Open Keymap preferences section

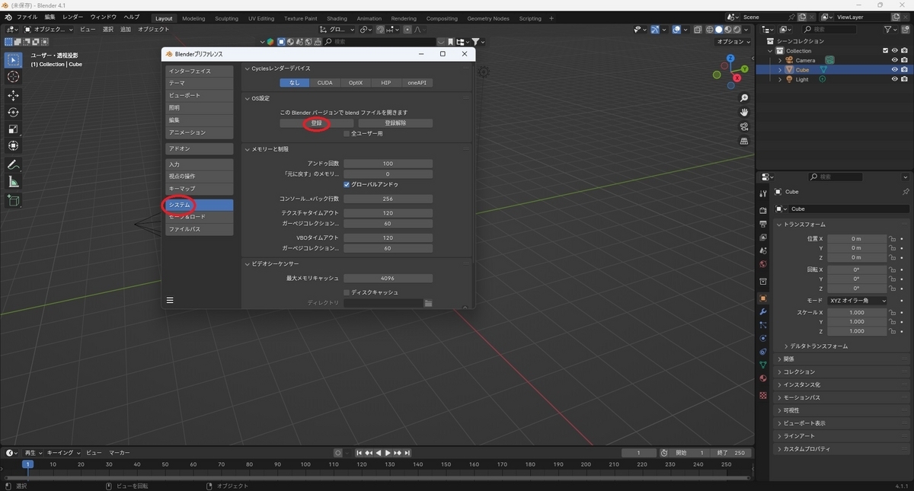pyautogui.click(x=200, y=188)
